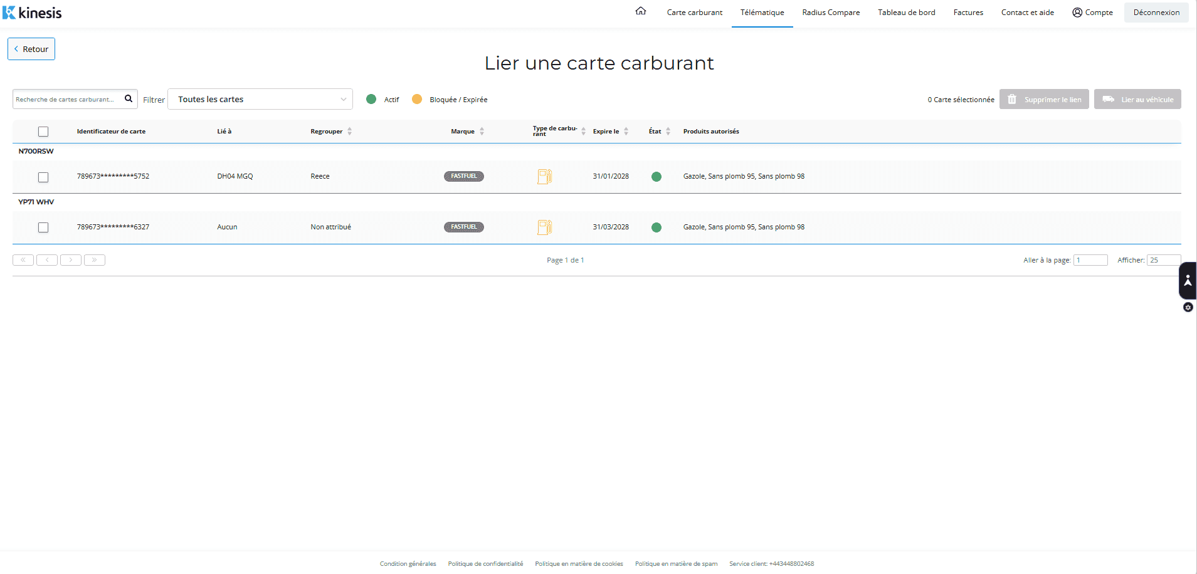Toggle the select-all cards checkbox

click(x=43, y=132)
